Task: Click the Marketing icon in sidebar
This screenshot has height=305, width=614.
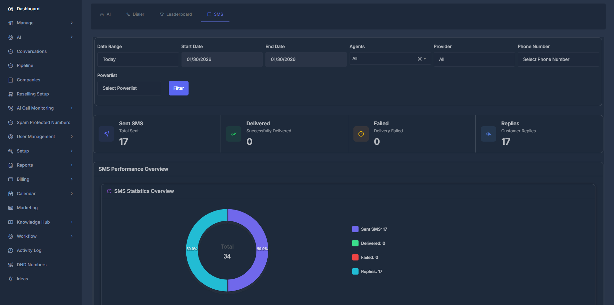Action: tap(11, 208)
